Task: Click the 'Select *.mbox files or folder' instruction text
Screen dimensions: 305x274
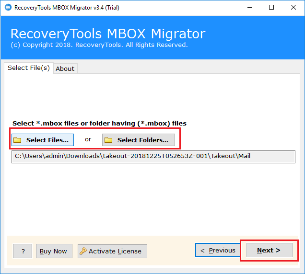Action: (x=99, y=124)
